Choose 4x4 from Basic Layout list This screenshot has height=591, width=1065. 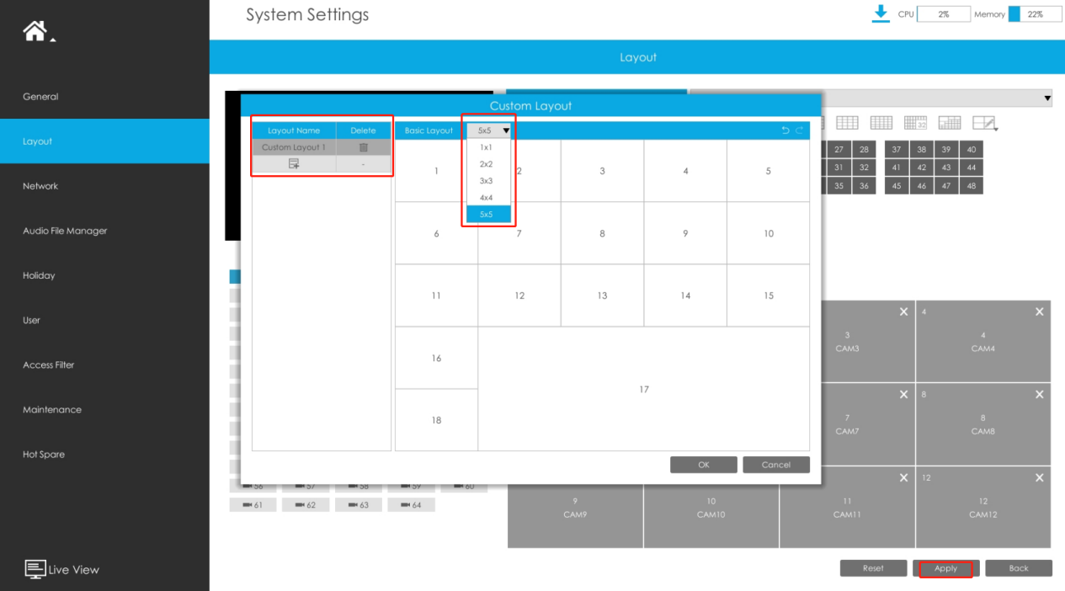(x=489, y=198)
